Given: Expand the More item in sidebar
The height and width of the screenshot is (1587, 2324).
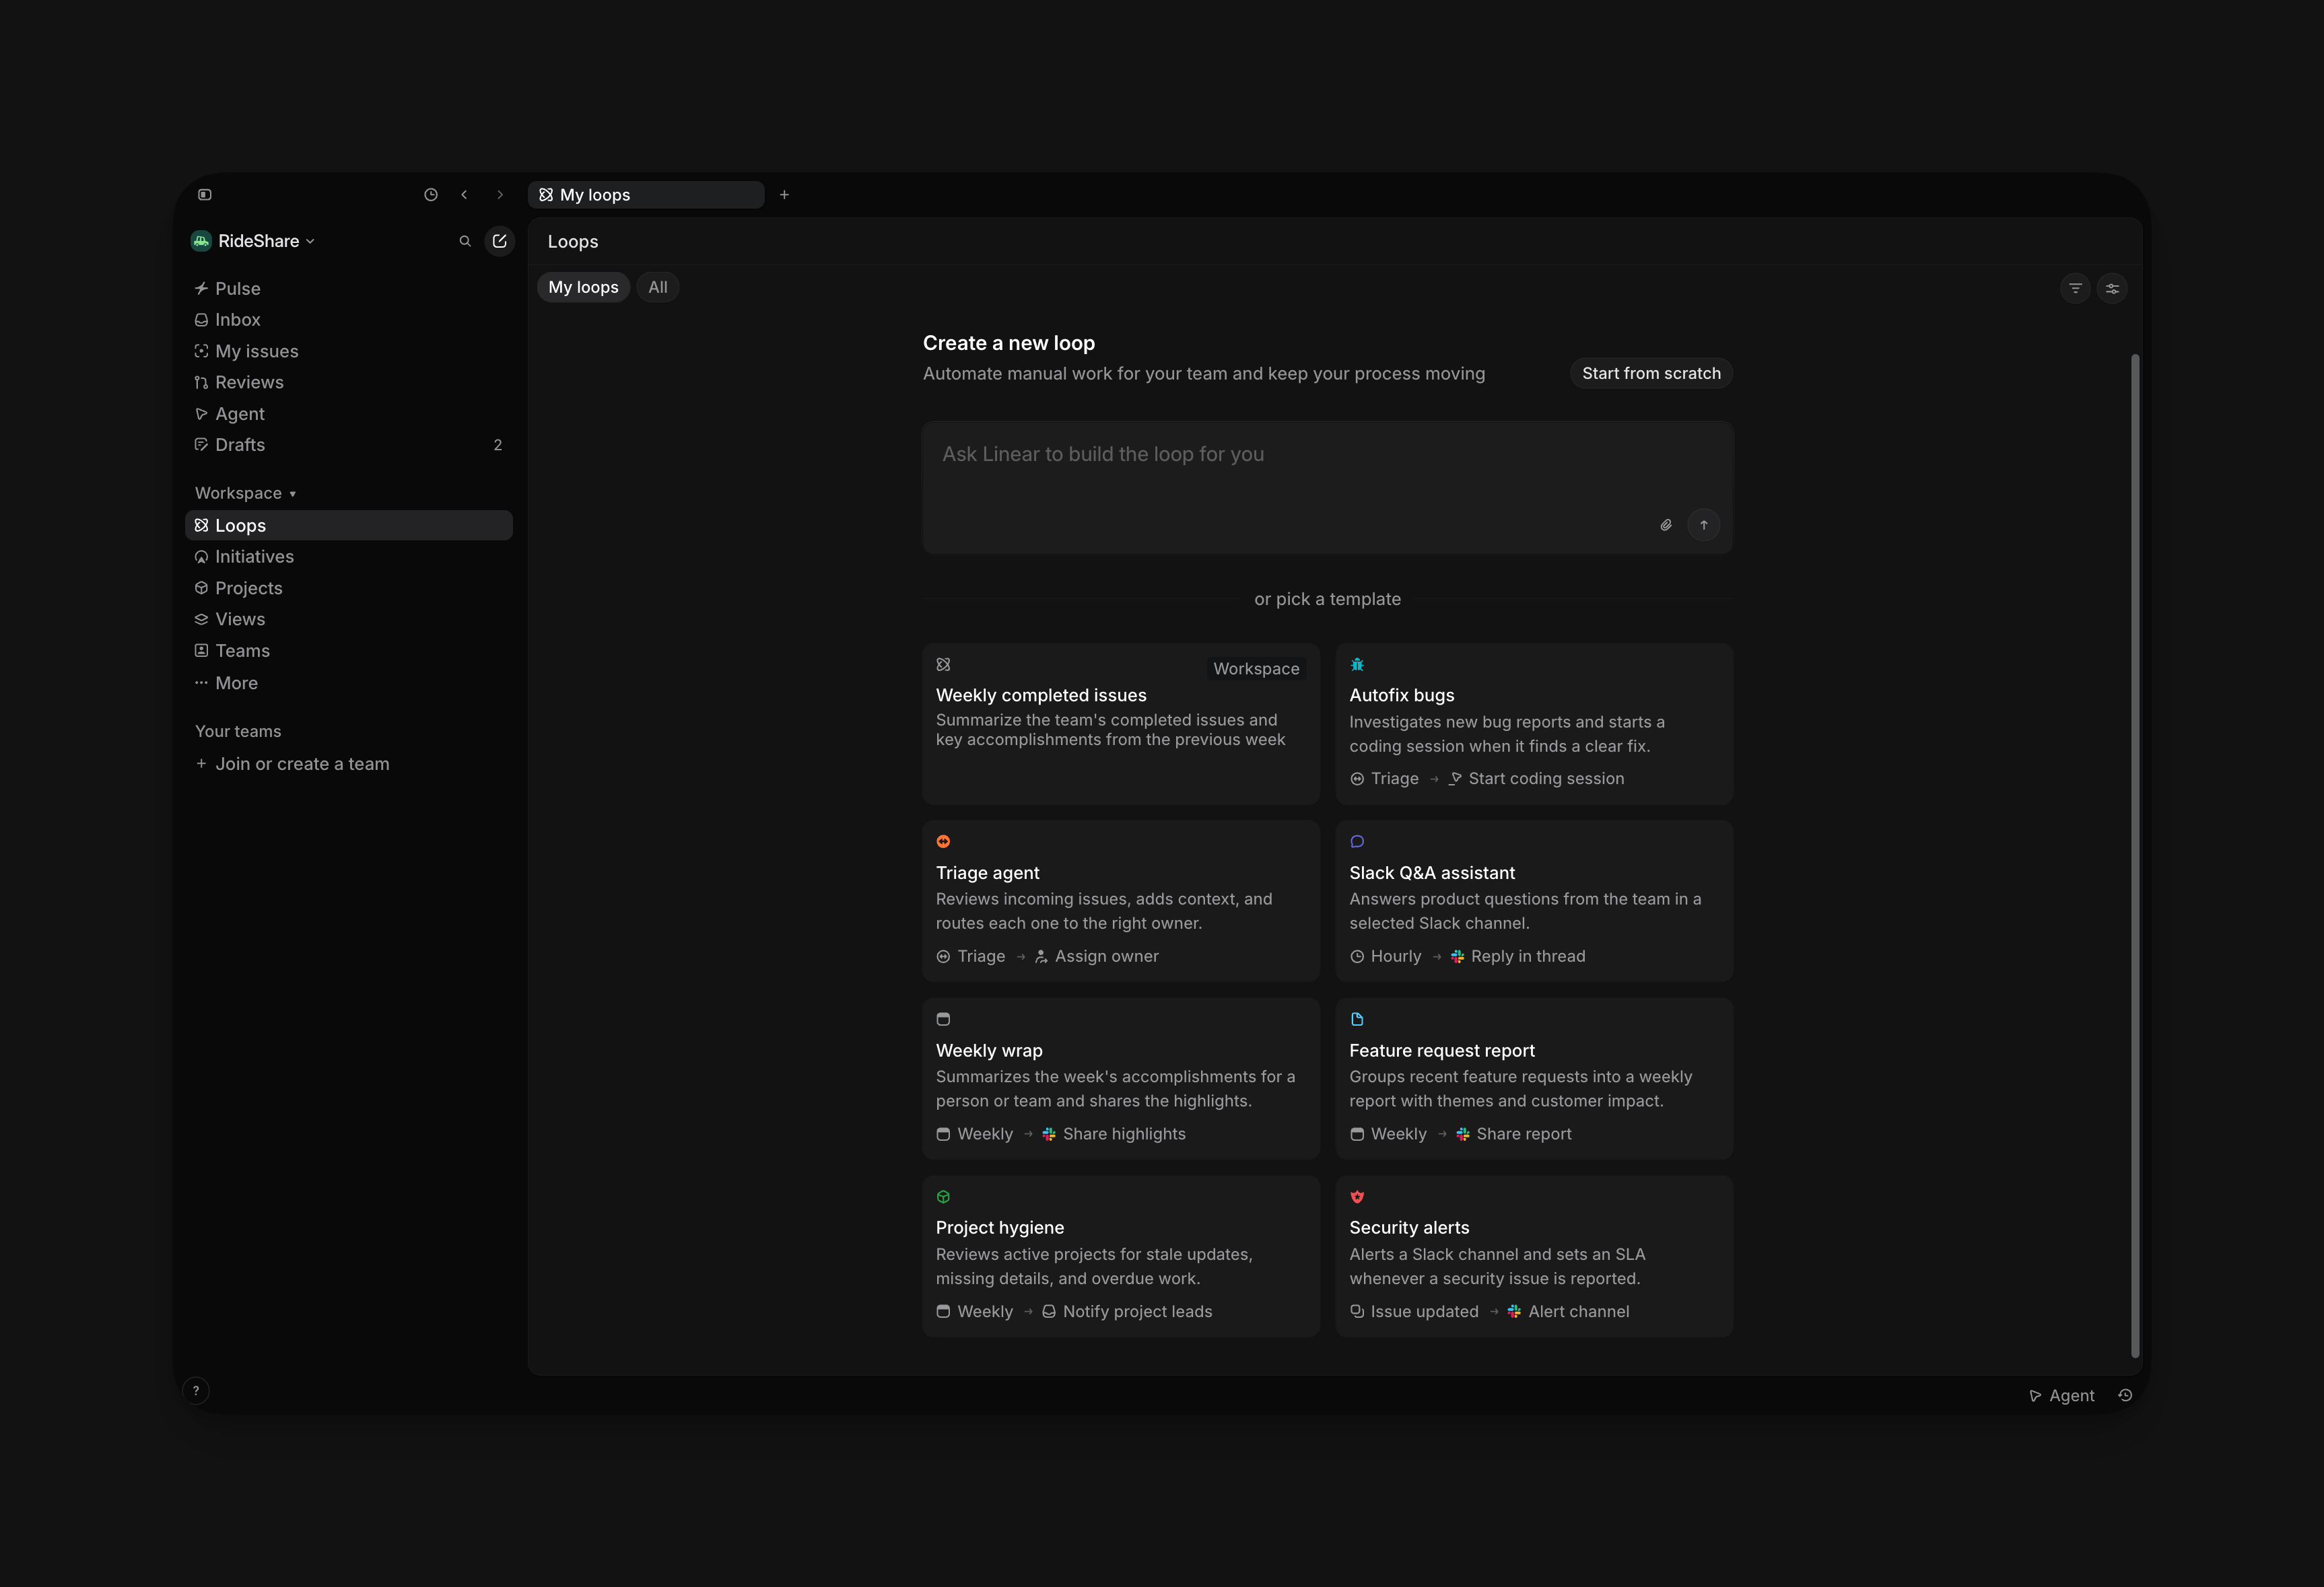Looking at the screenshot, I should (x=349, y=683).
